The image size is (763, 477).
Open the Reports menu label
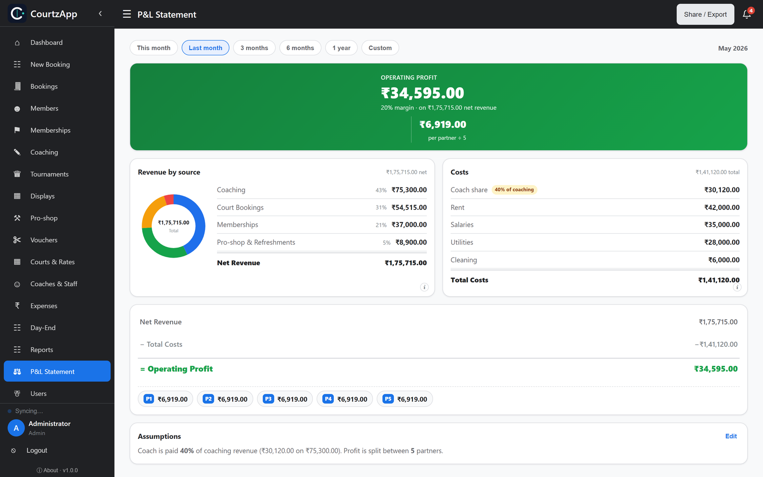tap(42, 350)
